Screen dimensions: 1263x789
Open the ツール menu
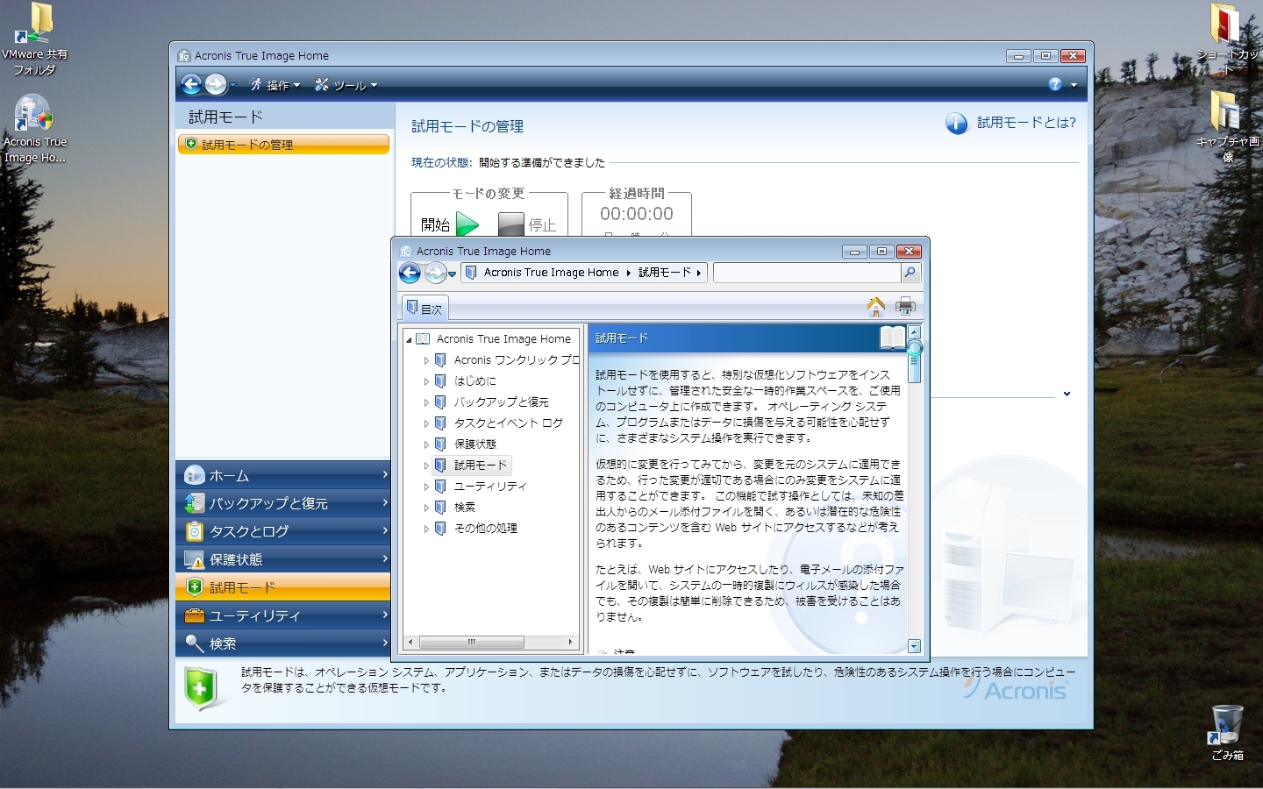tap(346, 85)
